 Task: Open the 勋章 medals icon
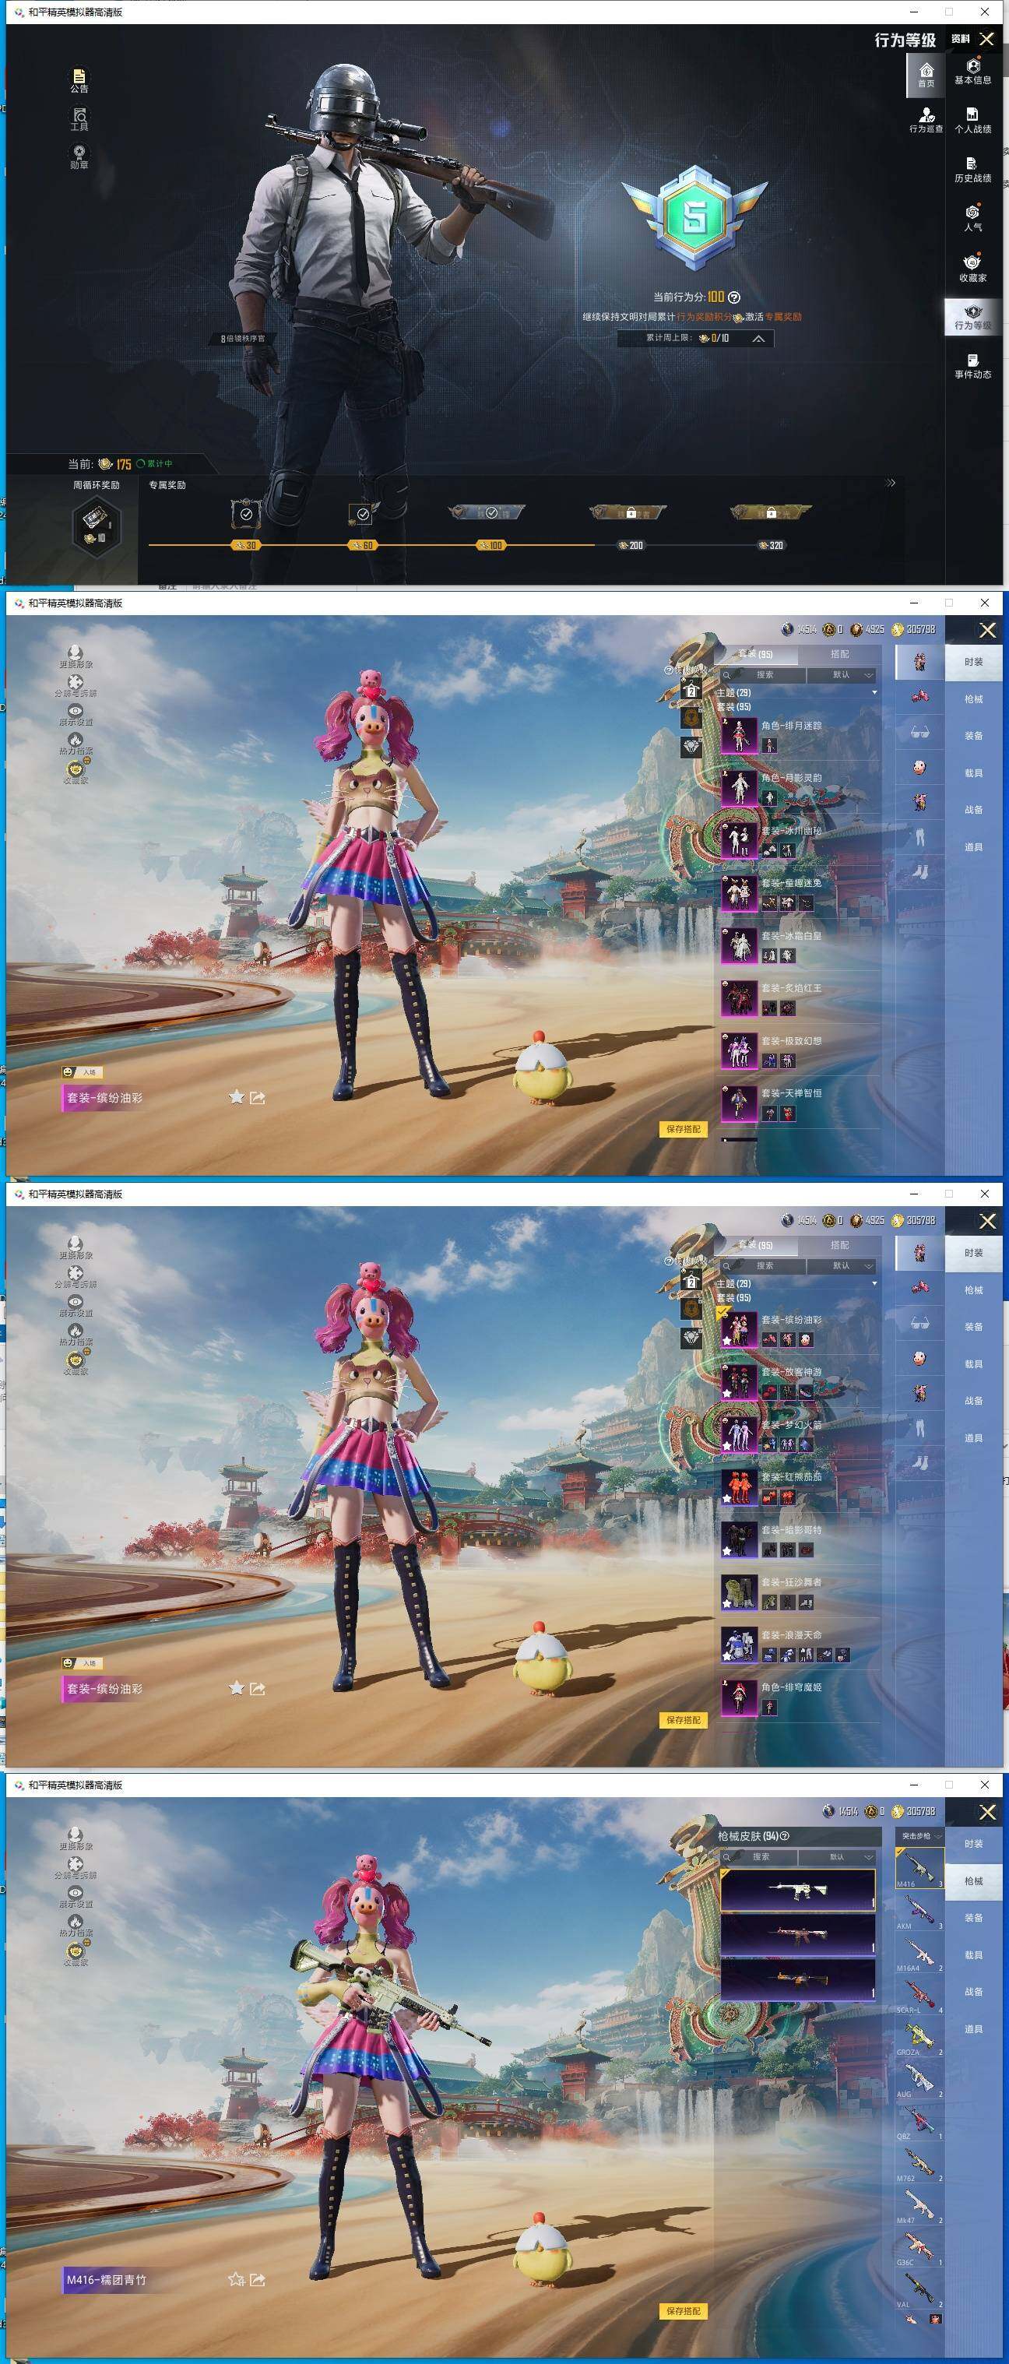79,156
